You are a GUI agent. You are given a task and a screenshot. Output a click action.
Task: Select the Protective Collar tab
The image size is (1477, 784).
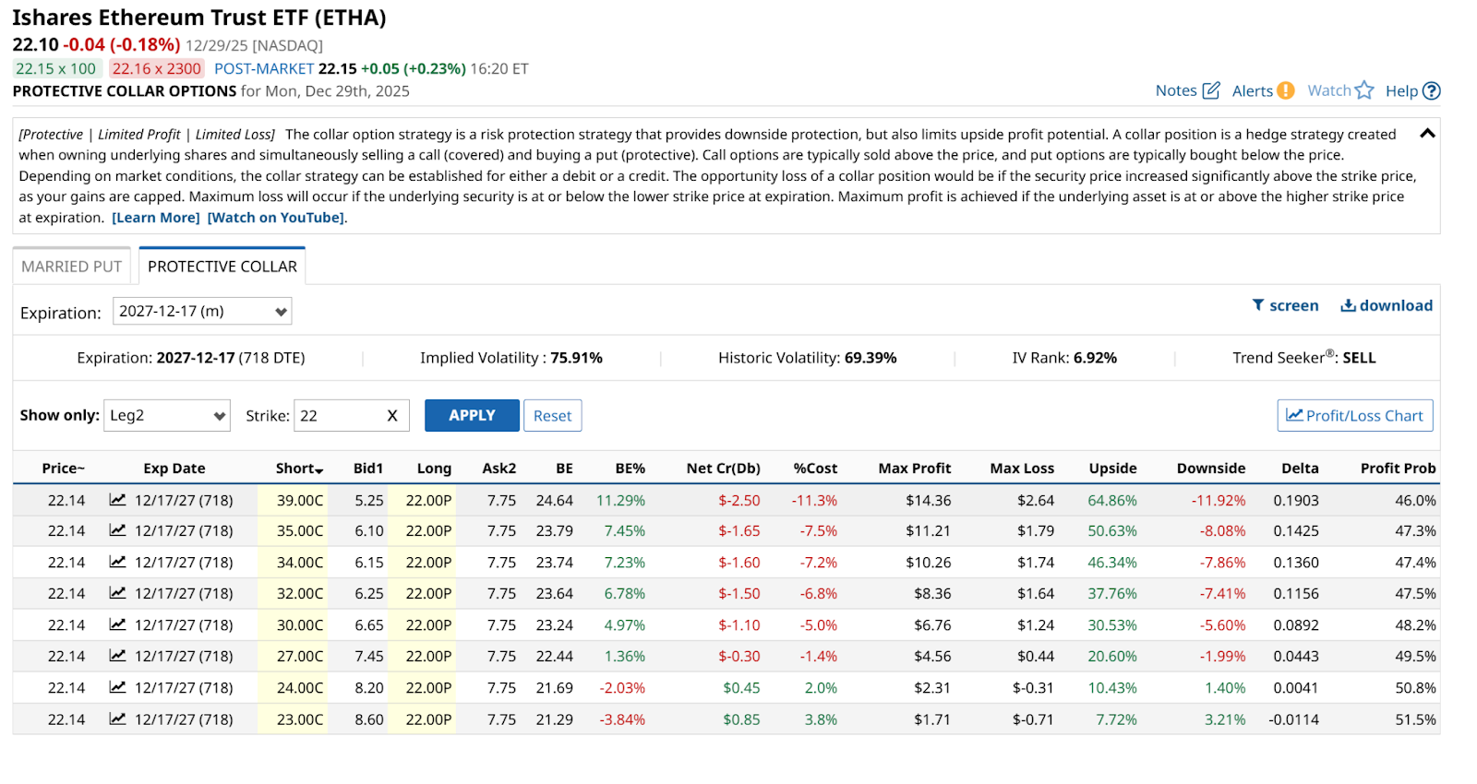pos(222,267)
